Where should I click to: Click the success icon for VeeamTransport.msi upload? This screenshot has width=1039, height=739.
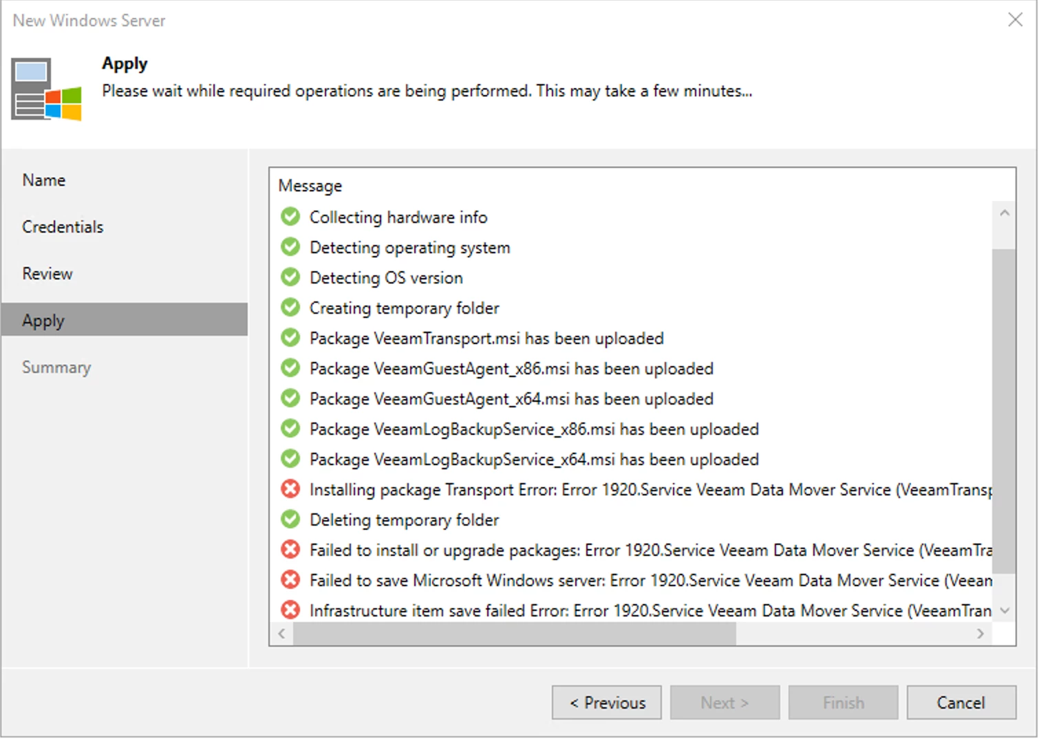click(290, 337)
